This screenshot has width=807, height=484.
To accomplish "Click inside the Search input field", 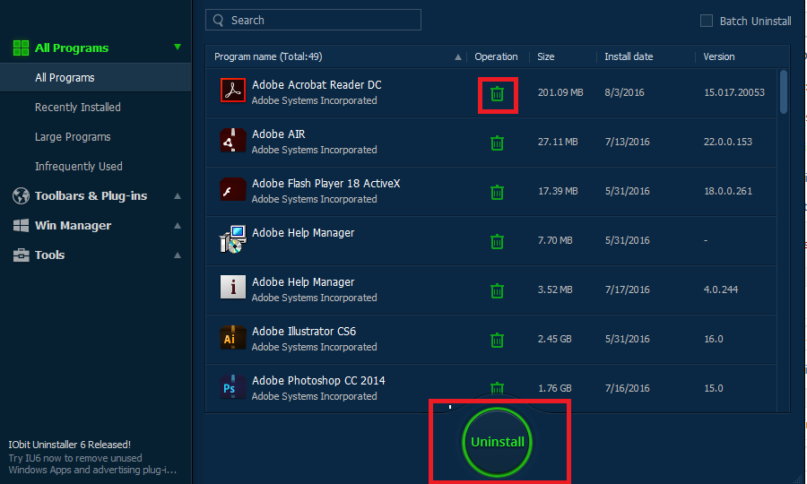I will pyautogui.click(x=313, y=20).
